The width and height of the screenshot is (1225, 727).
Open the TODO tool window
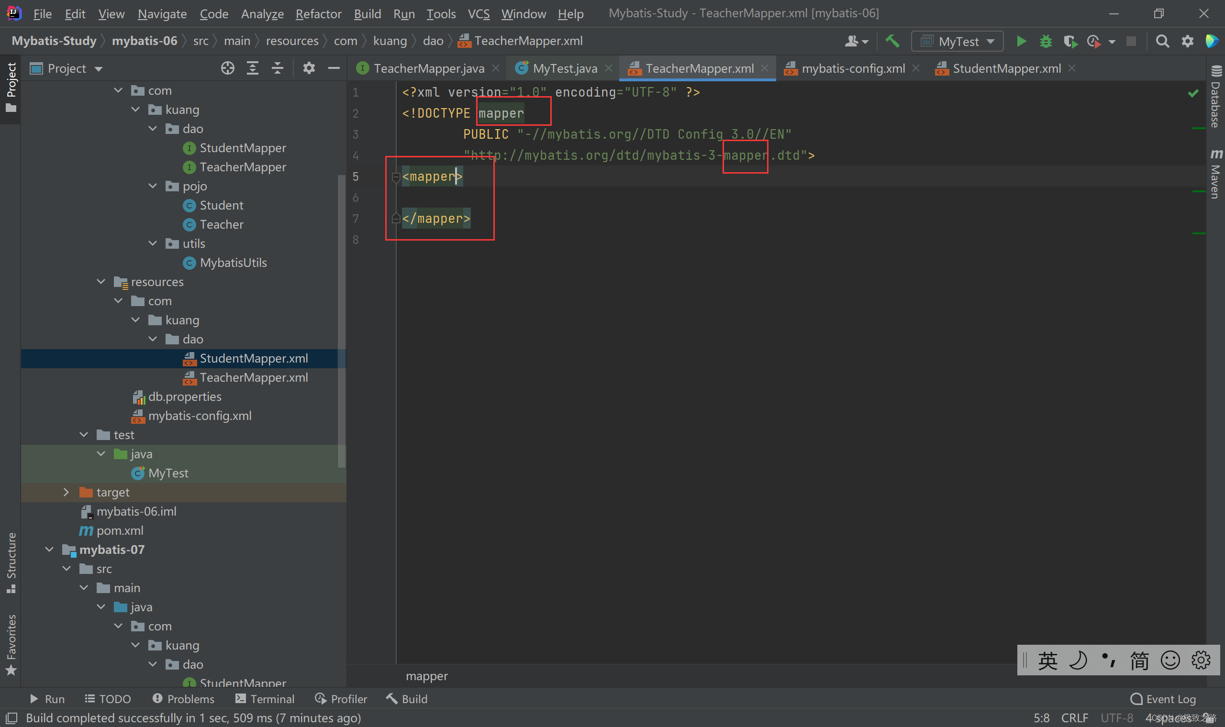tap(108, 699)
